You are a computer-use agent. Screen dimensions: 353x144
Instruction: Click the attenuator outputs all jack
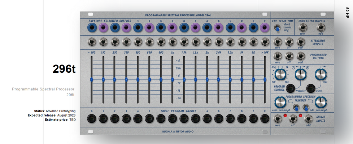point(289,42)
